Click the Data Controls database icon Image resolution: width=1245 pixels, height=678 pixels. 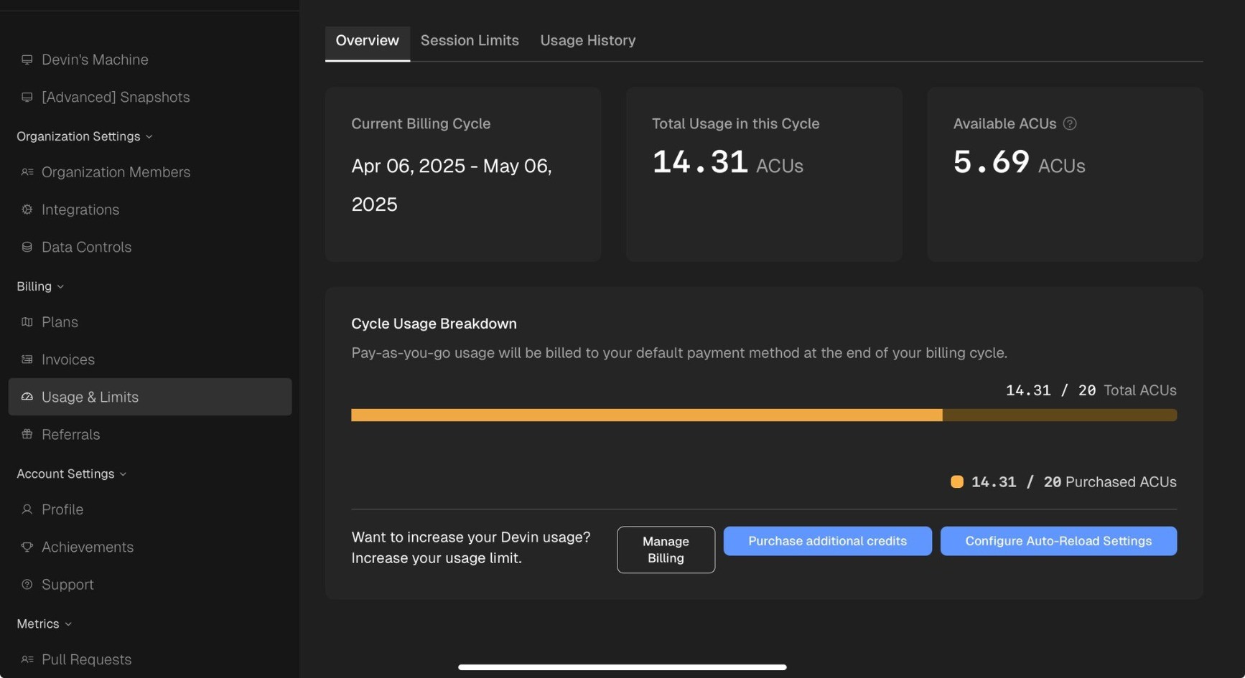click(27, 247)
